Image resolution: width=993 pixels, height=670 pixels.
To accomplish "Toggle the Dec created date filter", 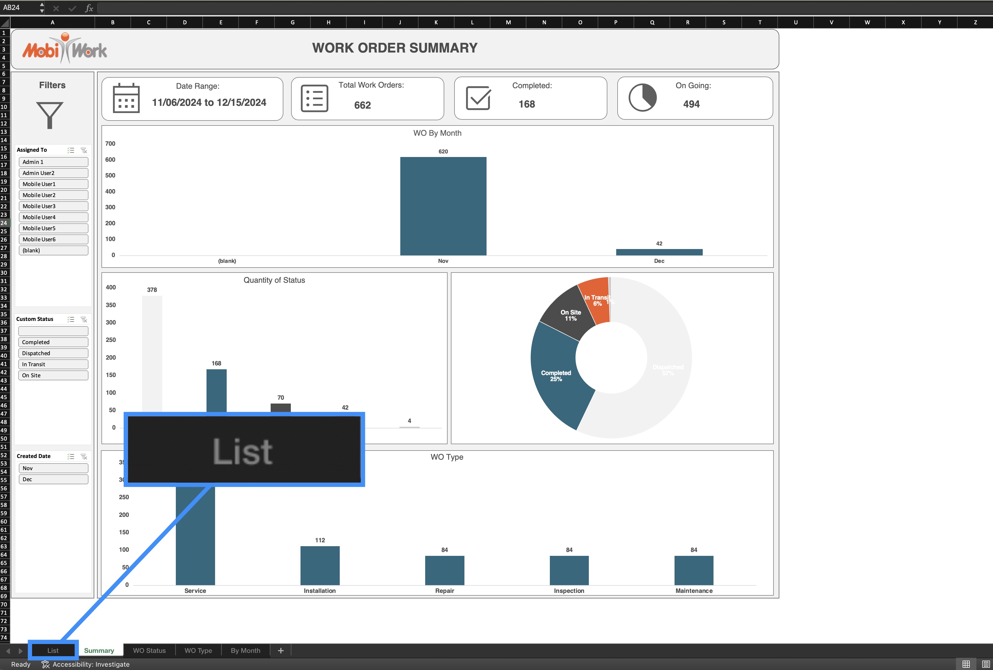I will (x=53, y=480).
